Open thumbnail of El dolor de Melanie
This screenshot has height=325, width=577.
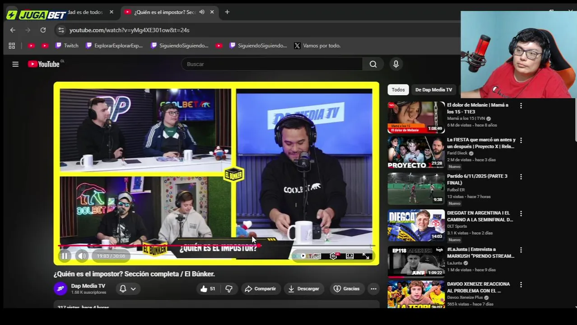click(x=416, y=117)
